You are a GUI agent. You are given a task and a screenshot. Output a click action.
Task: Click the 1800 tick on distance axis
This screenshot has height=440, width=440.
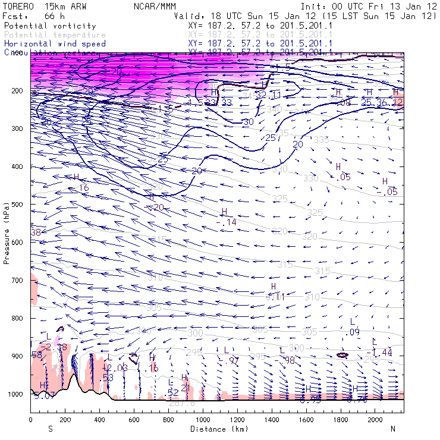[x=341, y=420]
